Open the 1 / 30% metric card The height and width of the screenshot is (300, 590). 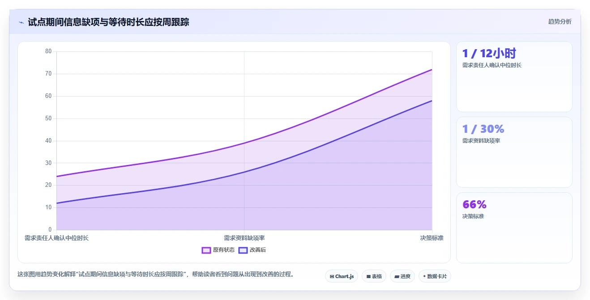coord(514,152)
